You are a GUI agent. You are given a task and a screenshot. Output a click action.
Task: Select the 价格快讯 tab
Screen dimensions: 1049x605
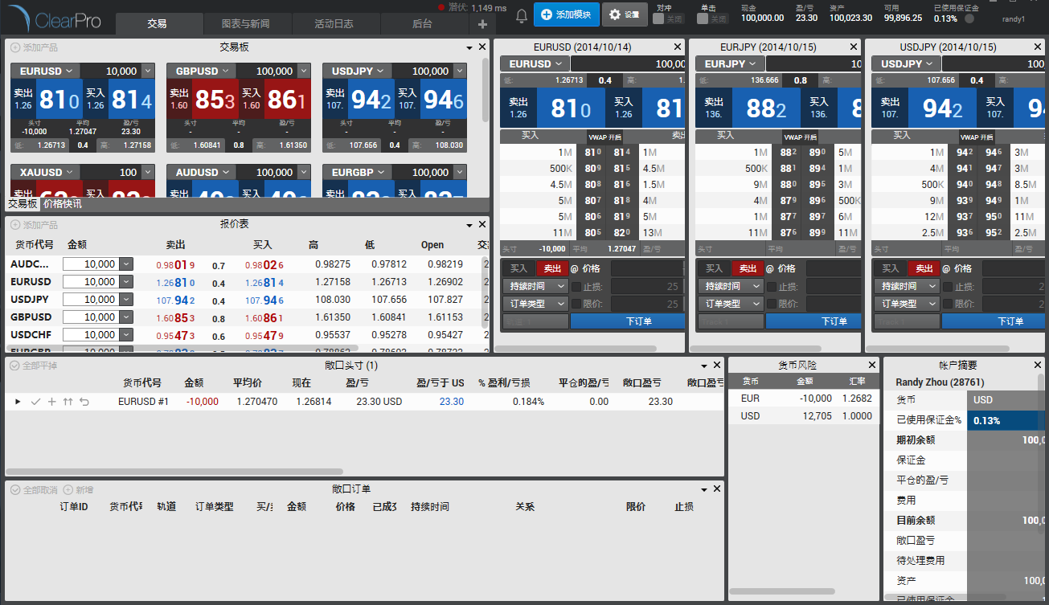click(62, 204)
